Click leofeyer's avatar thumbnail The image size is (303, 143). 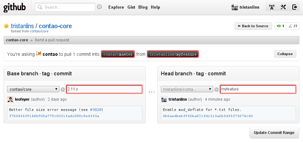click(10, 99)
